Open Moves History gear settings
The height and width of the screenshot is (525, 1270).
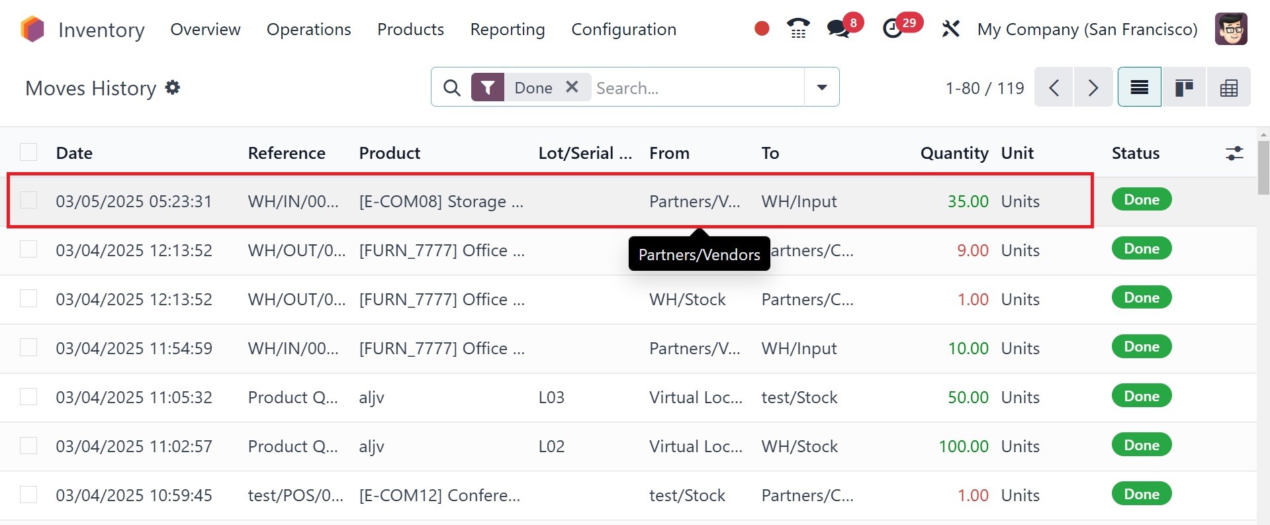[x=173, y=87]
